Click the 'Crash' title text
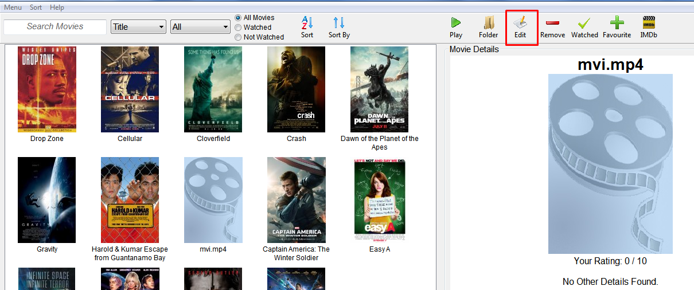This screenshot has height=290, width=694. point(297,139)
